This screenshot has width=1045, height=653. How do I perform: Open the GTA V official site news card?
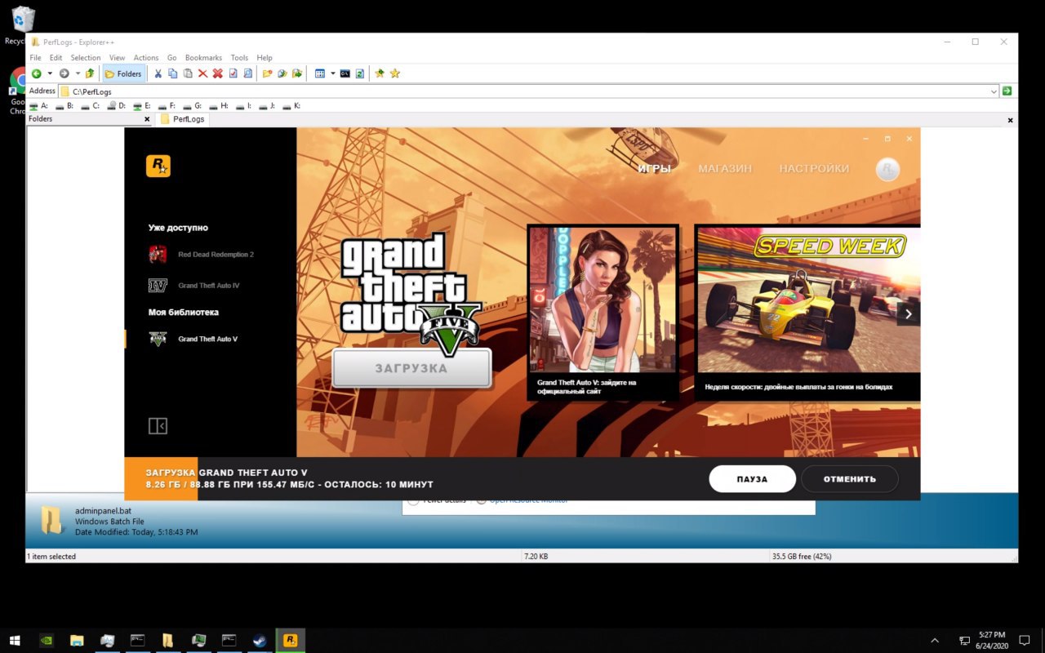point(603,313)
